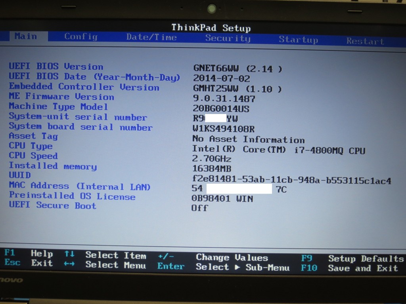Open the Restart tab

click(x=365, y=41)
